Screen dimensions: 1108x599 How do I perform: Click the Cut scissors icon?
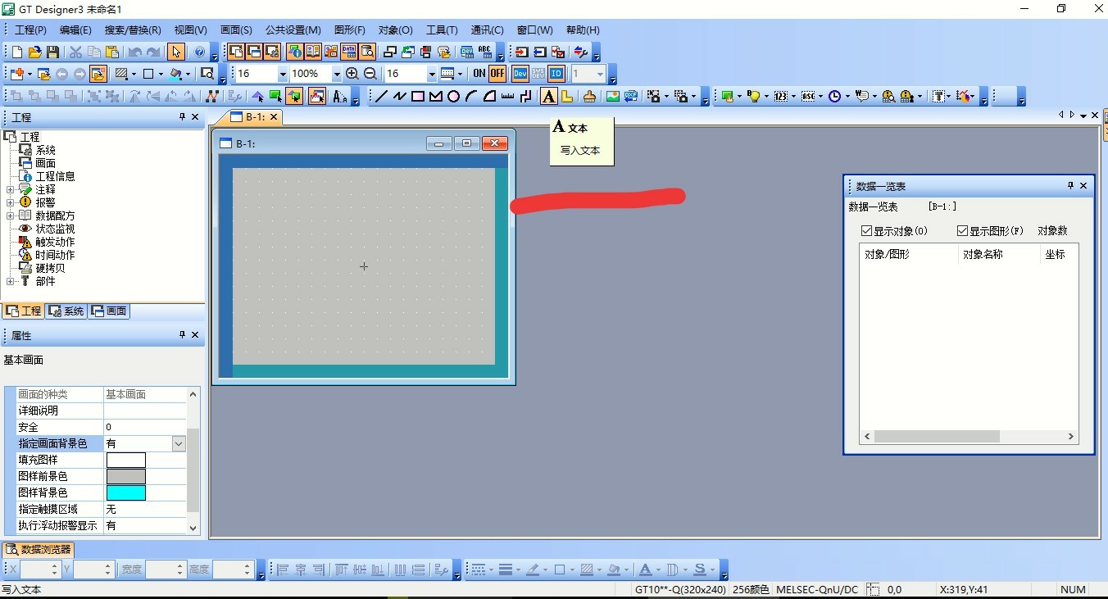75,52
